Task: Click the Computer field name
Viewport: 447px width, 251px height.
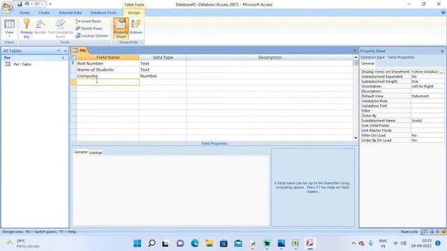Action: (x=108, y=76)
